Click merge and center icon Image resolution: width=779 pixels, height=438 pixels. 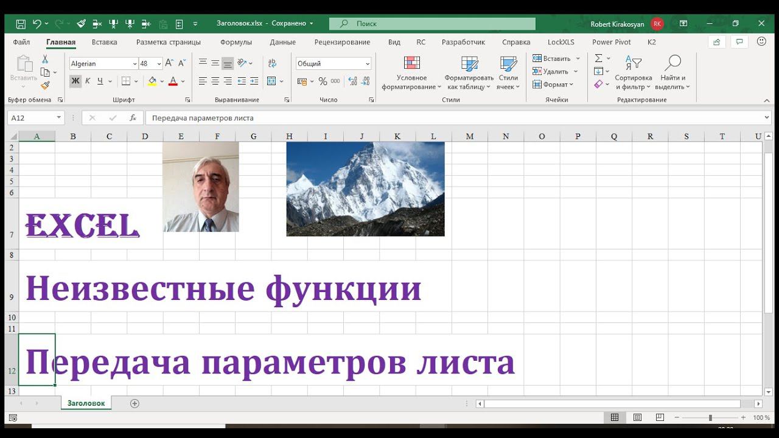tap(272, 81)
